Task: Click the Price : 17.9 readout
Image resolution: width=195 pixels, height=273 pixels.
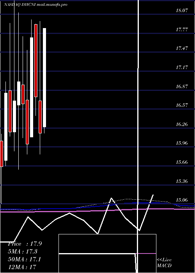Action: pos(25,244)
